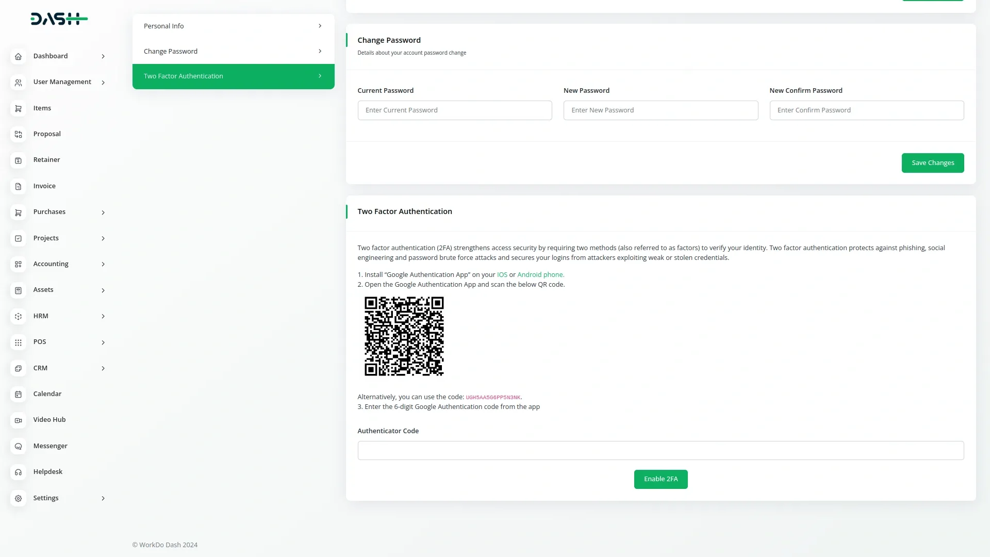
Task: Click the Purchases cart icon
Action: click(19, 212)
